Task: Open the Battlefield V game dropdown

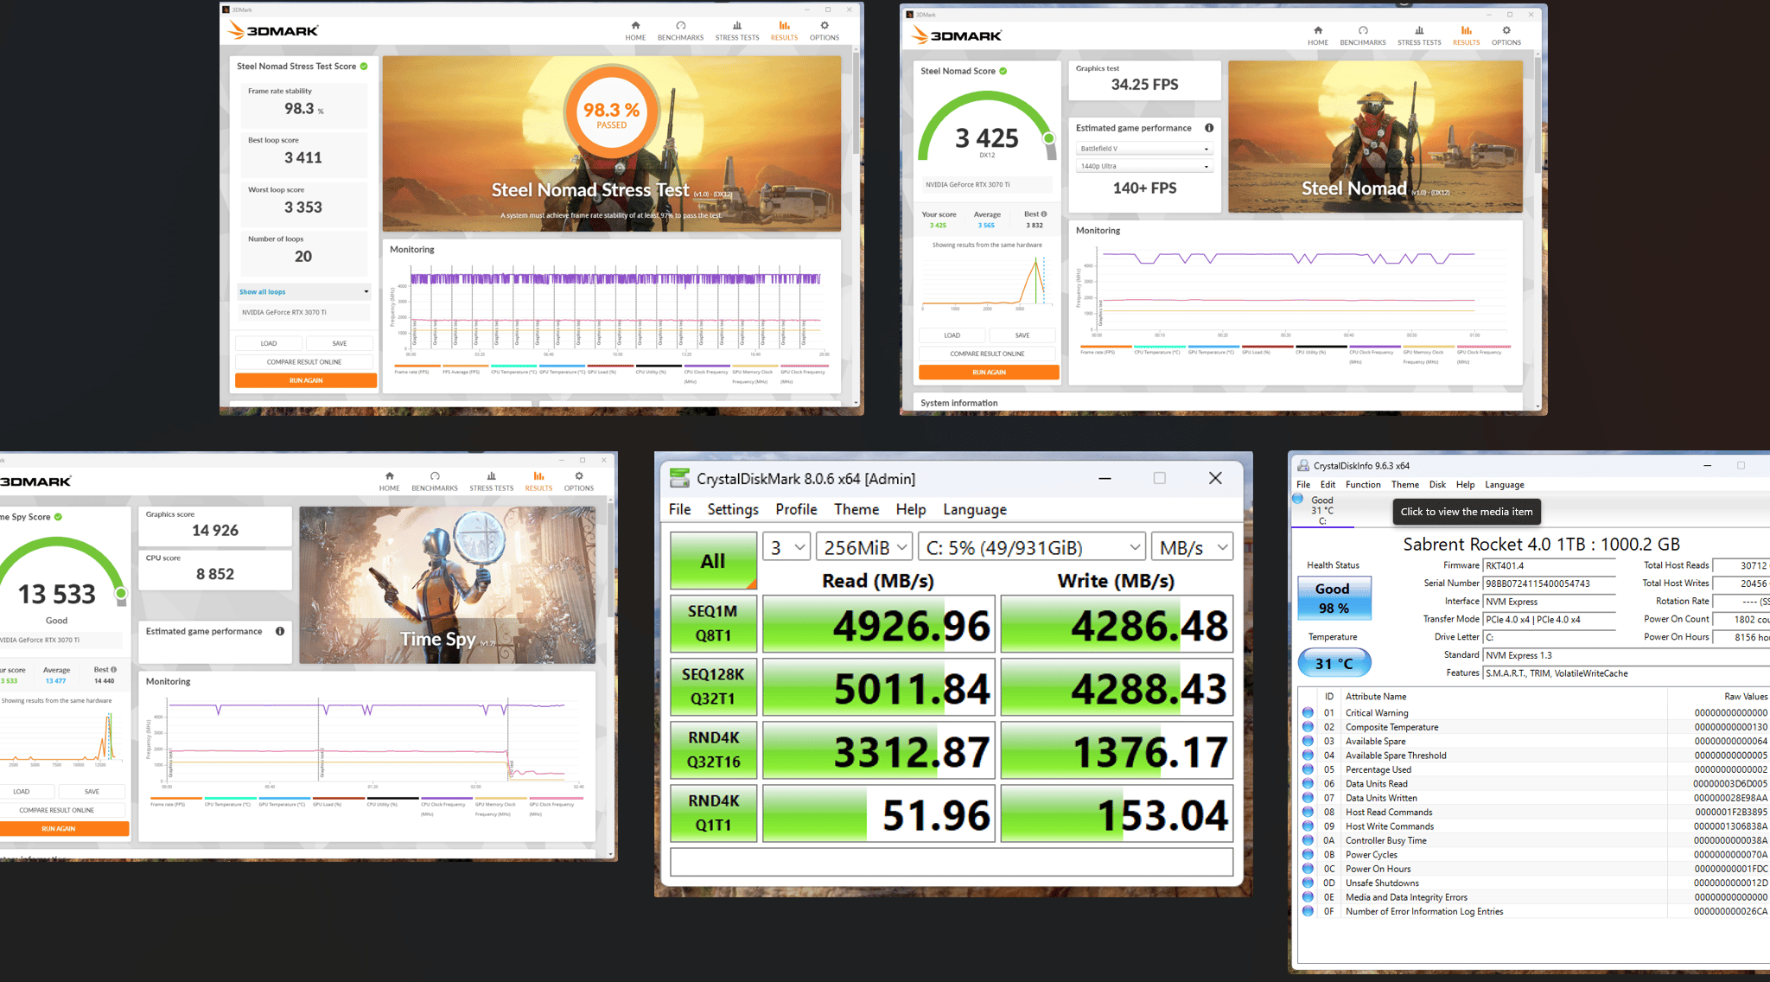Action: (x=1144, y=149)
